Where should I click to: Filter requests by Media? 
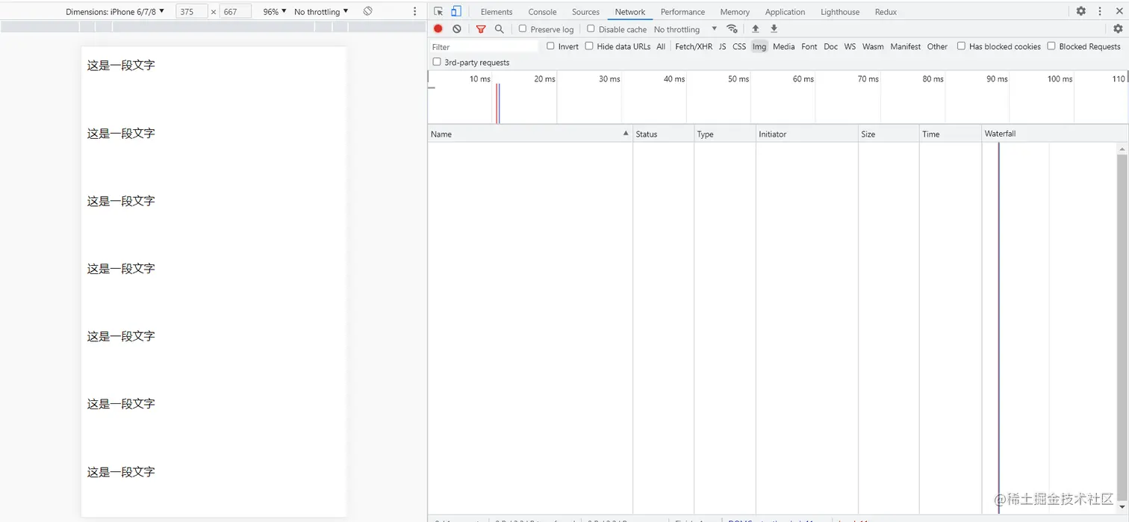(783, 46)
